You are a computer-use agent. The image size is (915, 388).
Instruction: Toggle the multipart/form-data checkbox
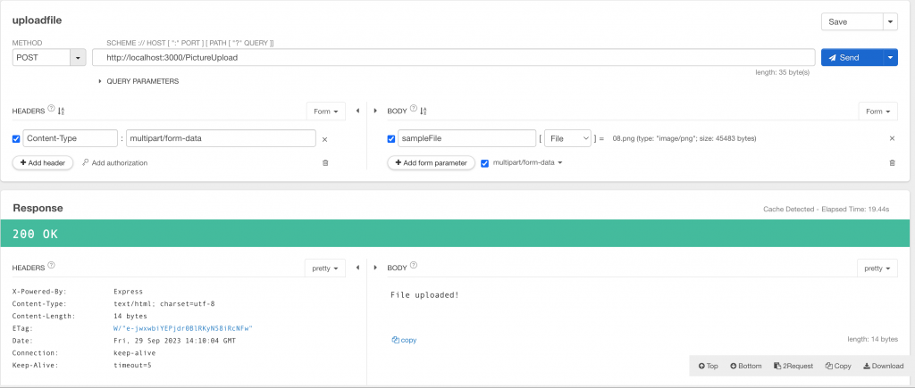pyautogui.click(x=485, y=163)
